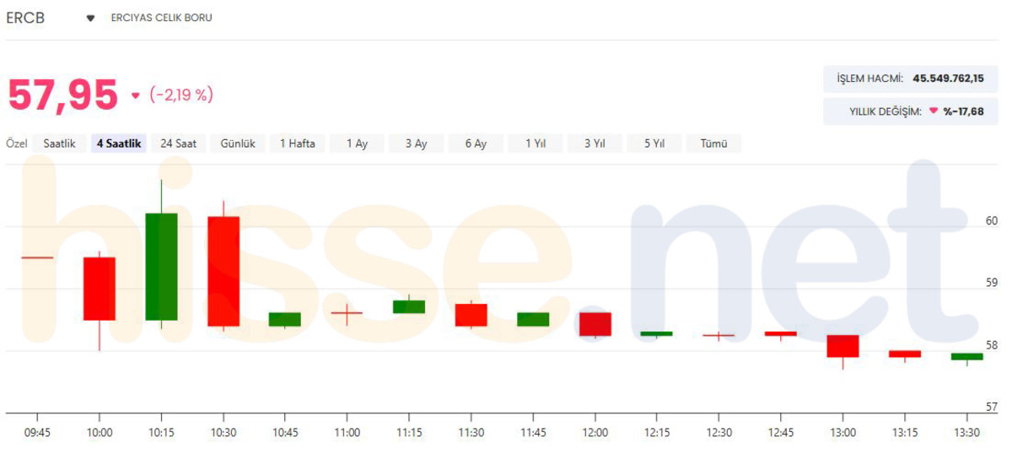The image size is (1012, 454).
Task: Click the red 13:15 candlestick
Action: pyautogui.click(x=905, y=354)
